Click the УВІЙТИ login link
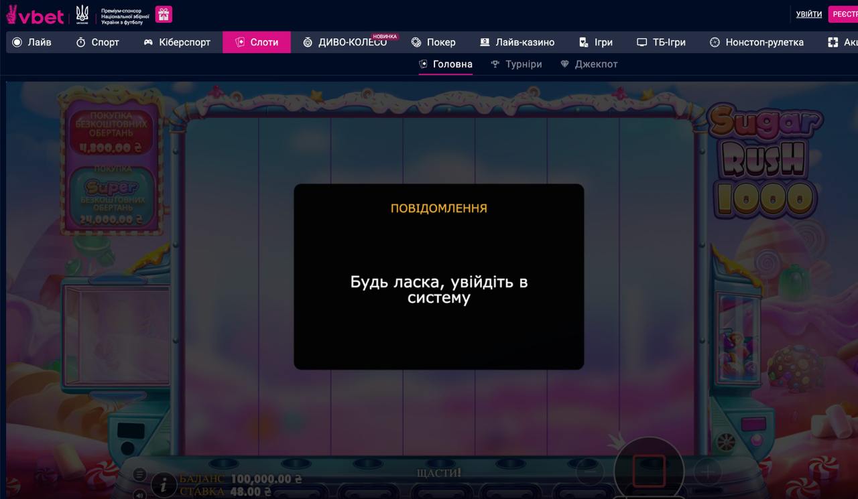The height and width of the screenshot is (499, 858). coord(809,14)
